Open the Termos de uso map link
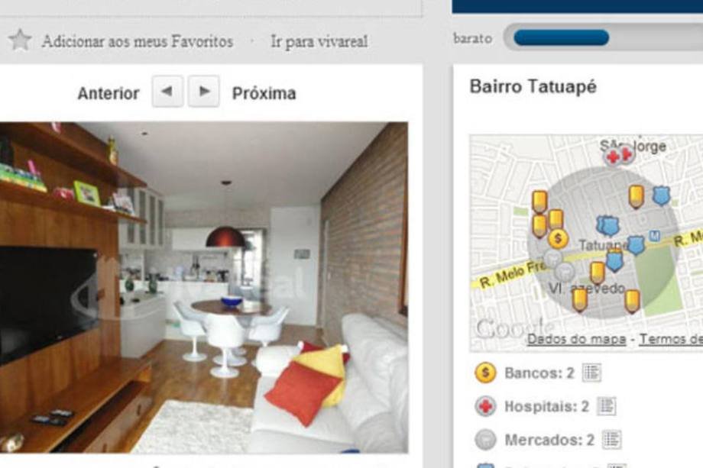 671,339
